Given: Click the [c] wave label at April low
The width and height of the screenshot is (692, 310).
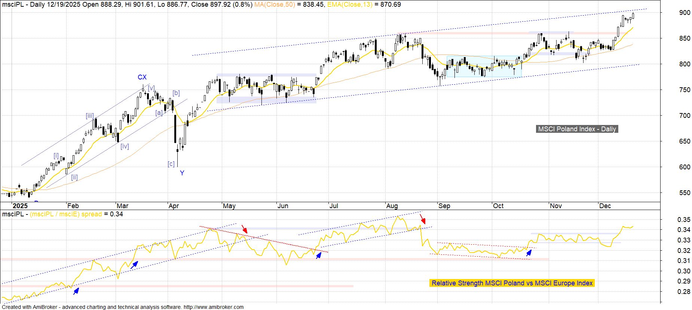Looking at the screenshot, I should coord(171,164).
